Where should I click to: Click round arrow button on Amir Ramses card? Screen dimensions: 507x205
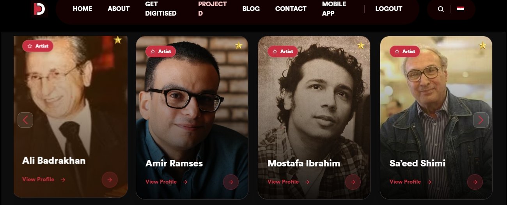coord(231,182)
